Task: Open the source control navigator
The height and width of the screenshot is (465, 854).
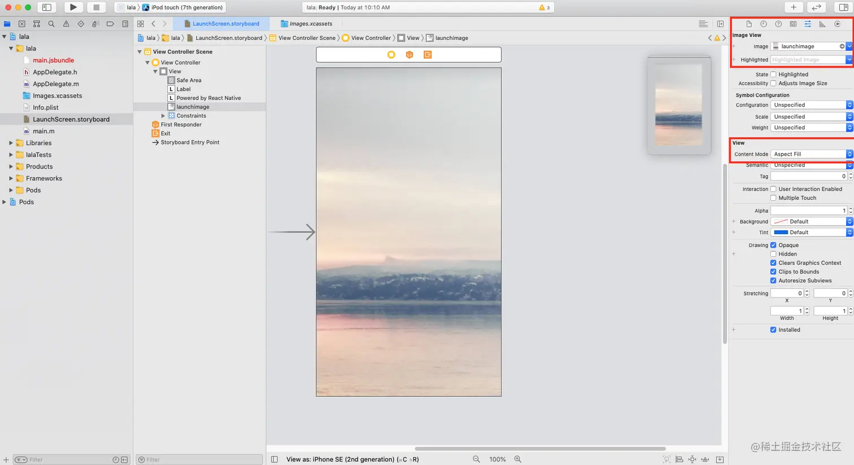Action: click(x=21, y=24)
